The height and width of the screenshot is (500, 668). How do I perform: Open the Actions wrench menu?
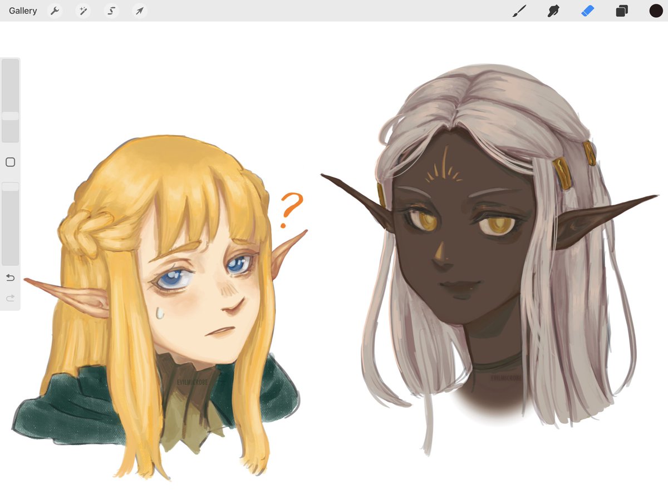(55, 11)
